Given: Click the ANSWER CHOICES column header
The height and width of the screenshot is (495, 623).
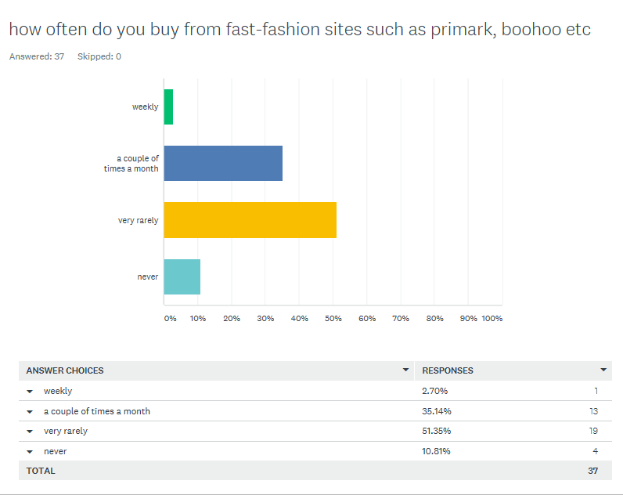Looking at the screenshot, I should pos(65,370).
